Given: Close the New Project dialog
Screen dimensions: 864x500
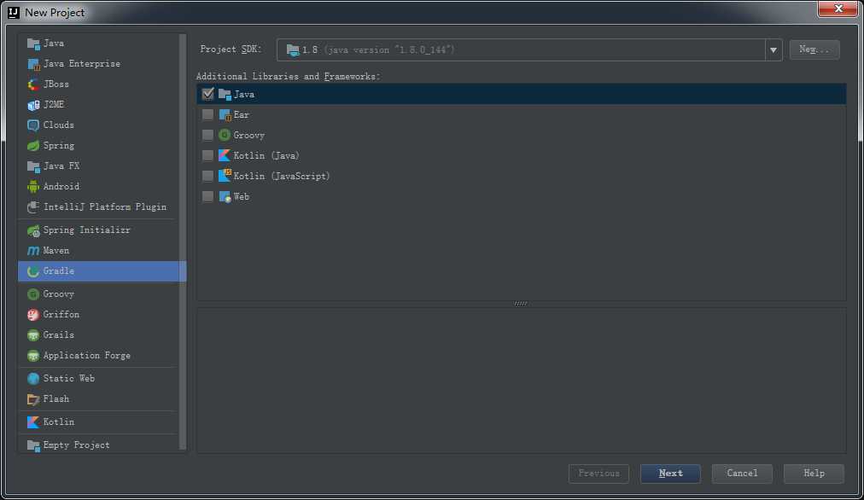Looking at the screenshot, I should point(838,9).
